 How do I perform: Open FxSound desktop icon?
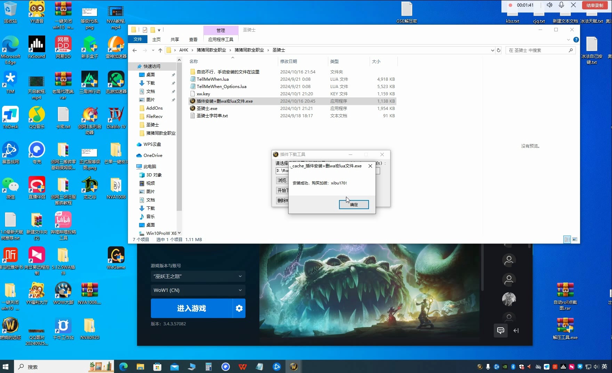click(x=37, y=47)
